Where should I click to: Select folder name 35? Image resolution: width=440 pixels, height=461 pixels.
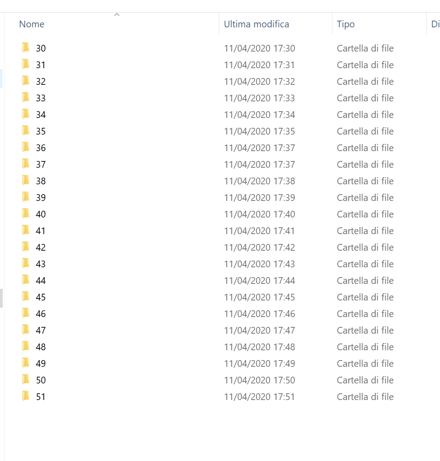coord(40,131)
